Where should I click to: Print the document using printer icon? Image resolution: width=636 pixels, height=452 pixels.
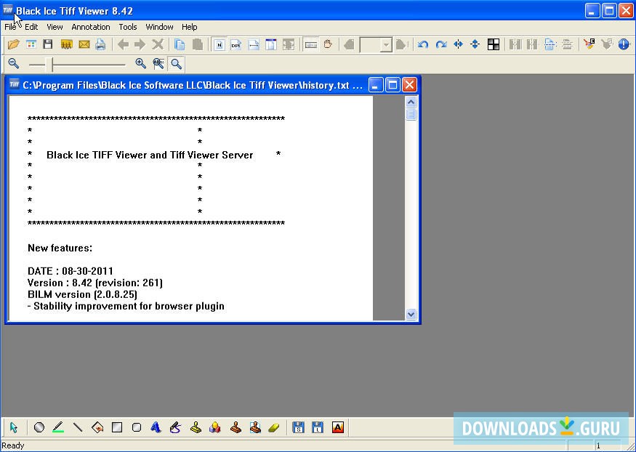click(100, 44)
